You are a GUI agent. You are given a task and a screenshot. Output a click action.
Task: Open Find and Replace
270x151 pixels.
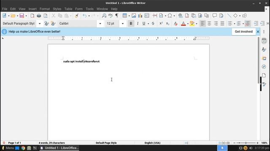click(x=104, y=16)
